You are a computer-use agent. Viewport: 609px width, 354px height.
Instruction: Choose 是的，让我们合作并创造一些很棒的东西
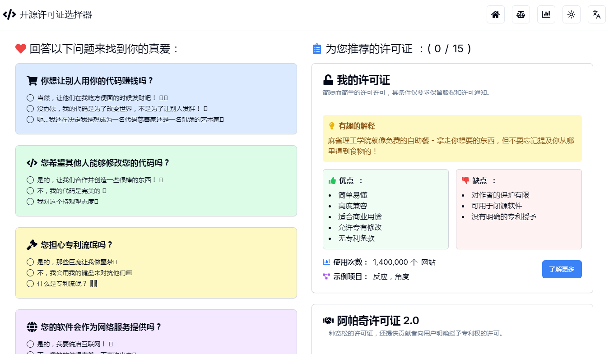point(30,180)
